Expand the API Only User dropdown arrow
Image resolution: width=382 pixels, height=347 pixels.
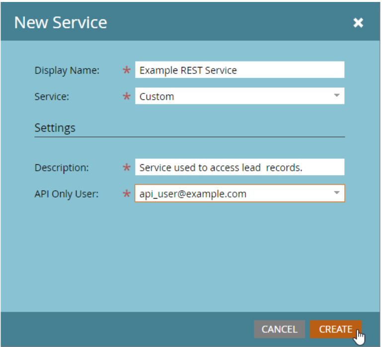[337, 193]
